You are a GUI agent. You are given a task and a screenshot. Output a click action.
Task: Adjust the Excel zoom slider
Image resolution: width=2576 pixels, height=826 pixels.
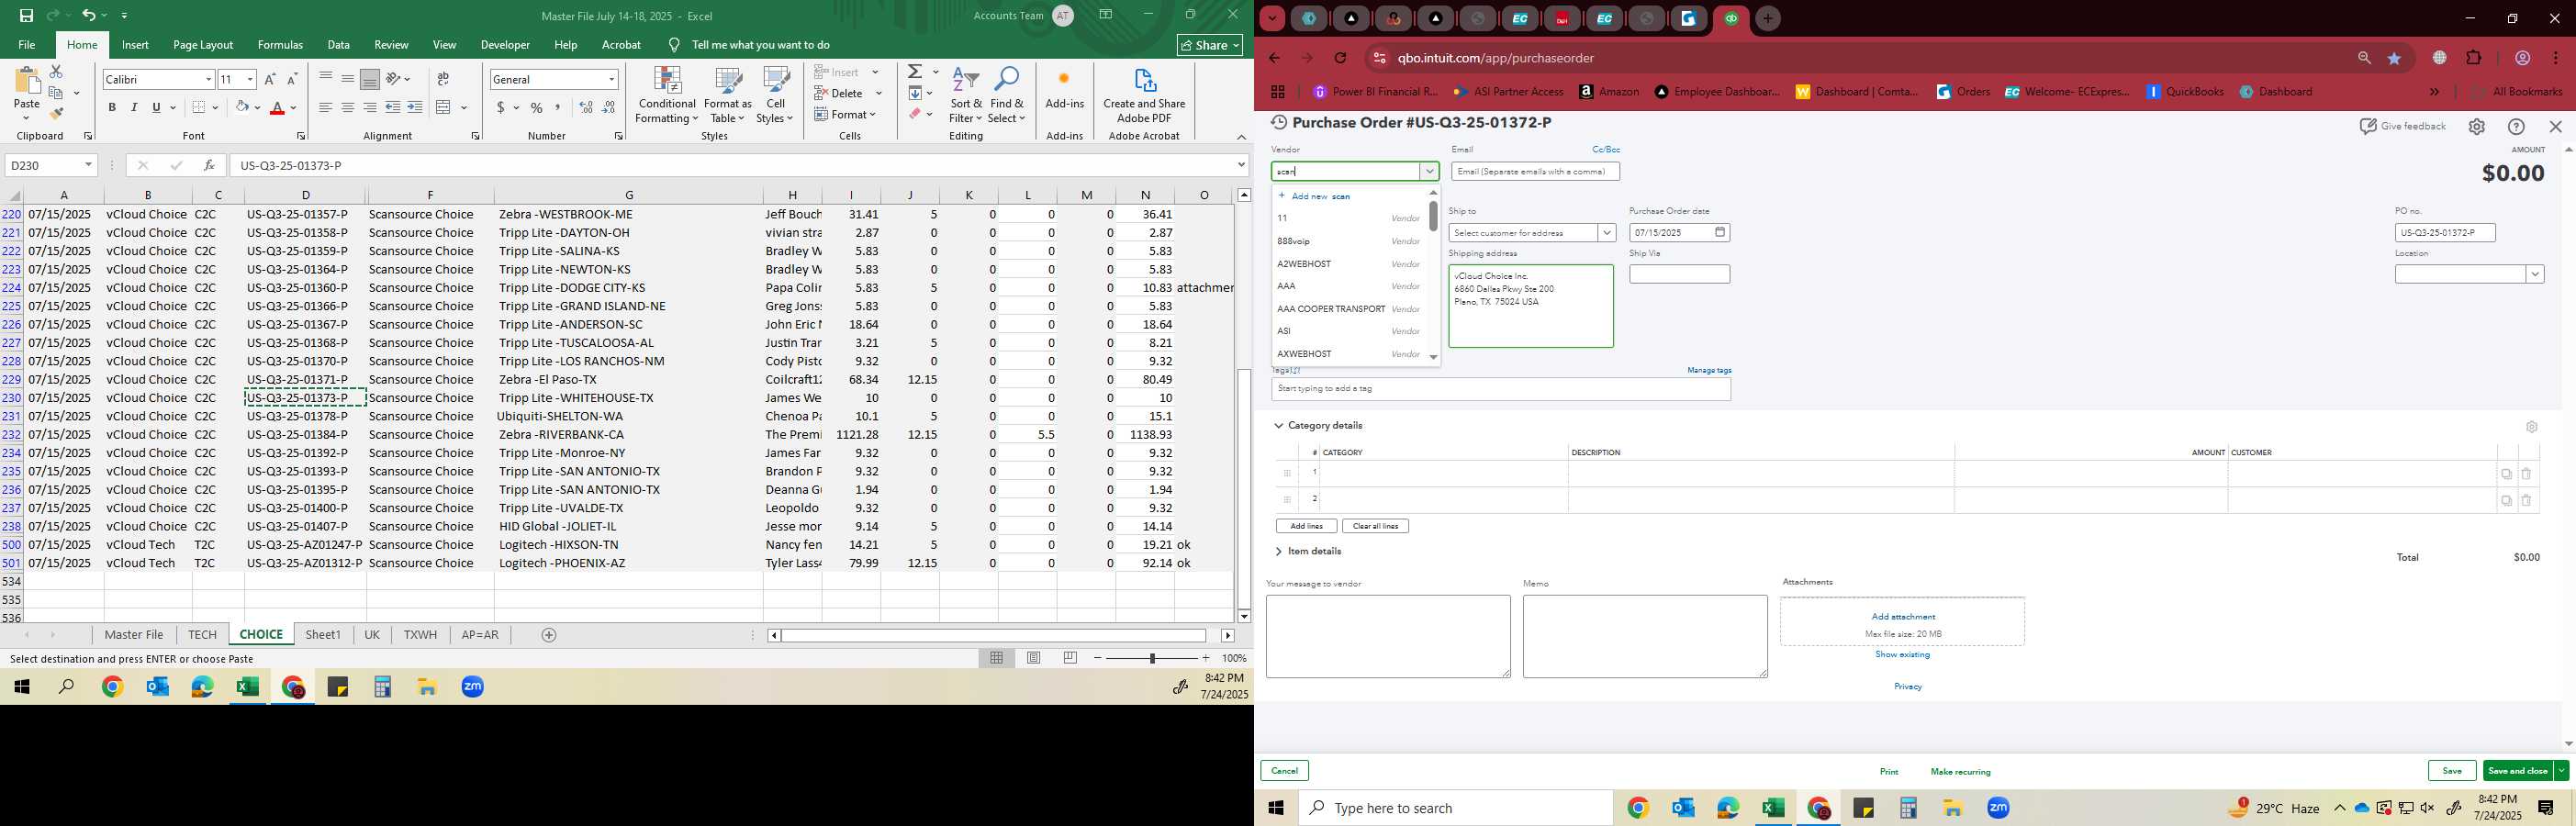(1152, 658)
